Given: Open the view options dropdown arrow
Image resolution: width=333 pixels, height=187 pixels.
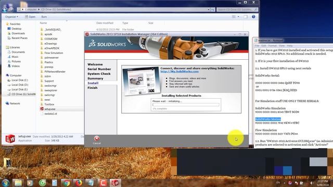Looking at the screenshot, I should tap(238, 17).
